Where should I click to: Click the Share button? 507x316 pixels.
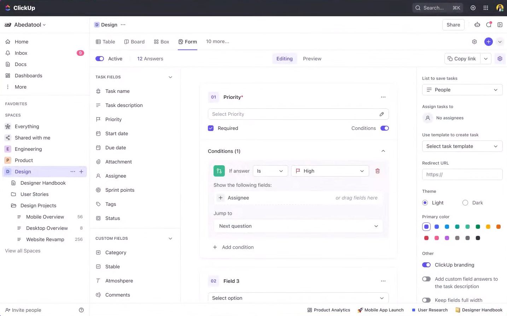453,25
